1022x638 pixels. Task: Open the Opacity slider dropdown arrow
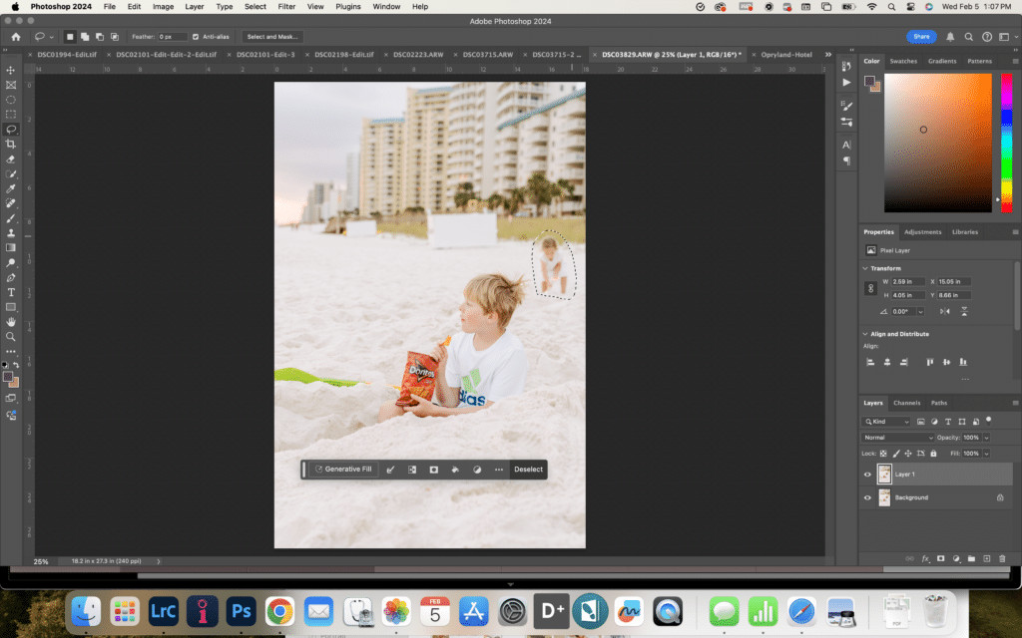click(987, 438)
